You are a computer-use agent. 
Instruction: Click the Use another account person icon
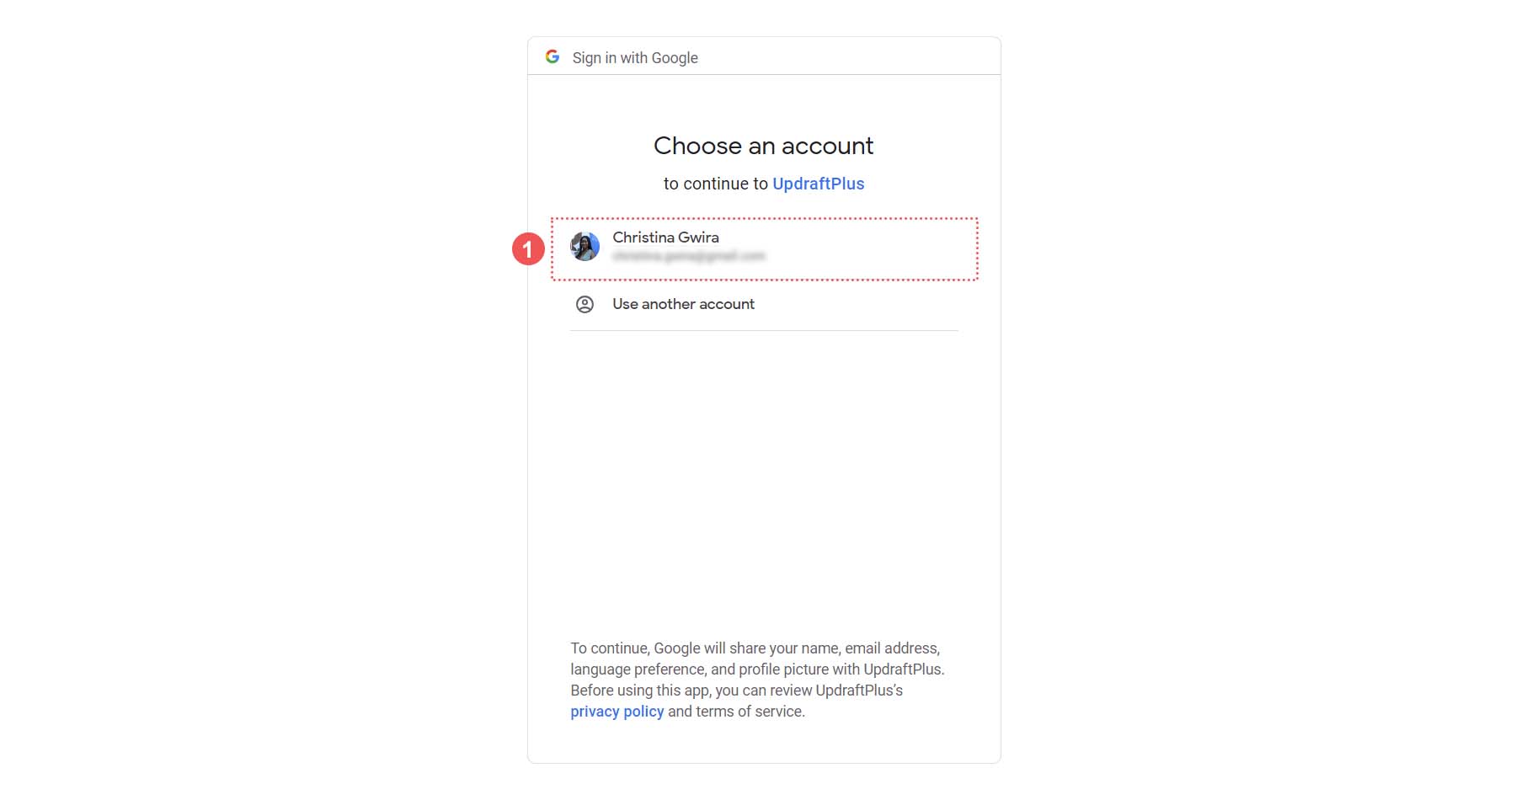(x=586, y=304)
